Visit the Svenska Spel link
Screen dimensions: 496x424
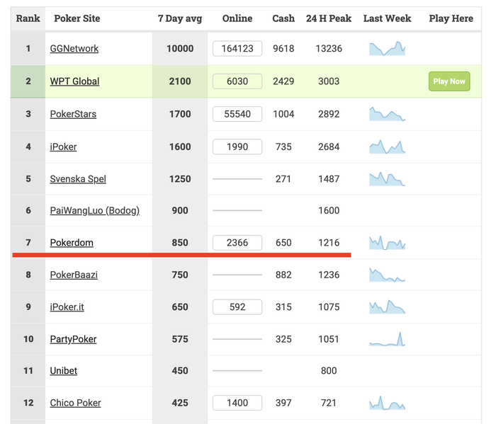(x=78, y=179)
